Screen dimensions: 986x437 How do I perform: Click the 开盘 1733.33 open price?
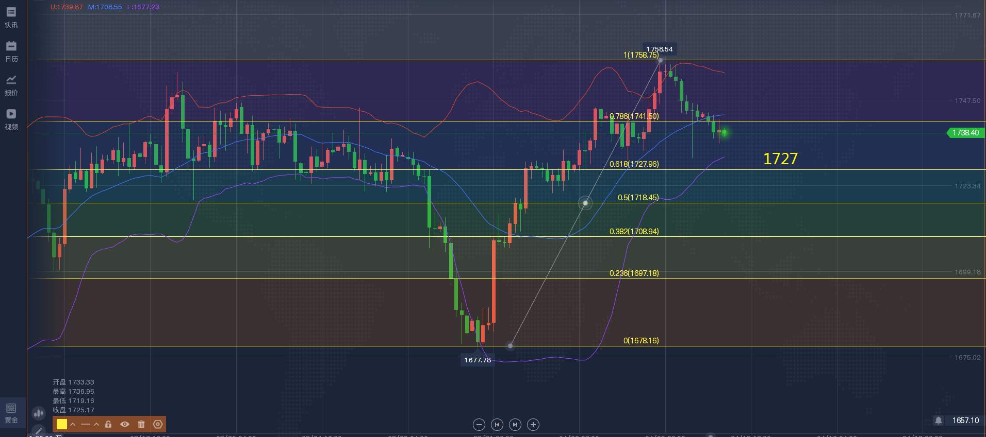coord(73,382)
